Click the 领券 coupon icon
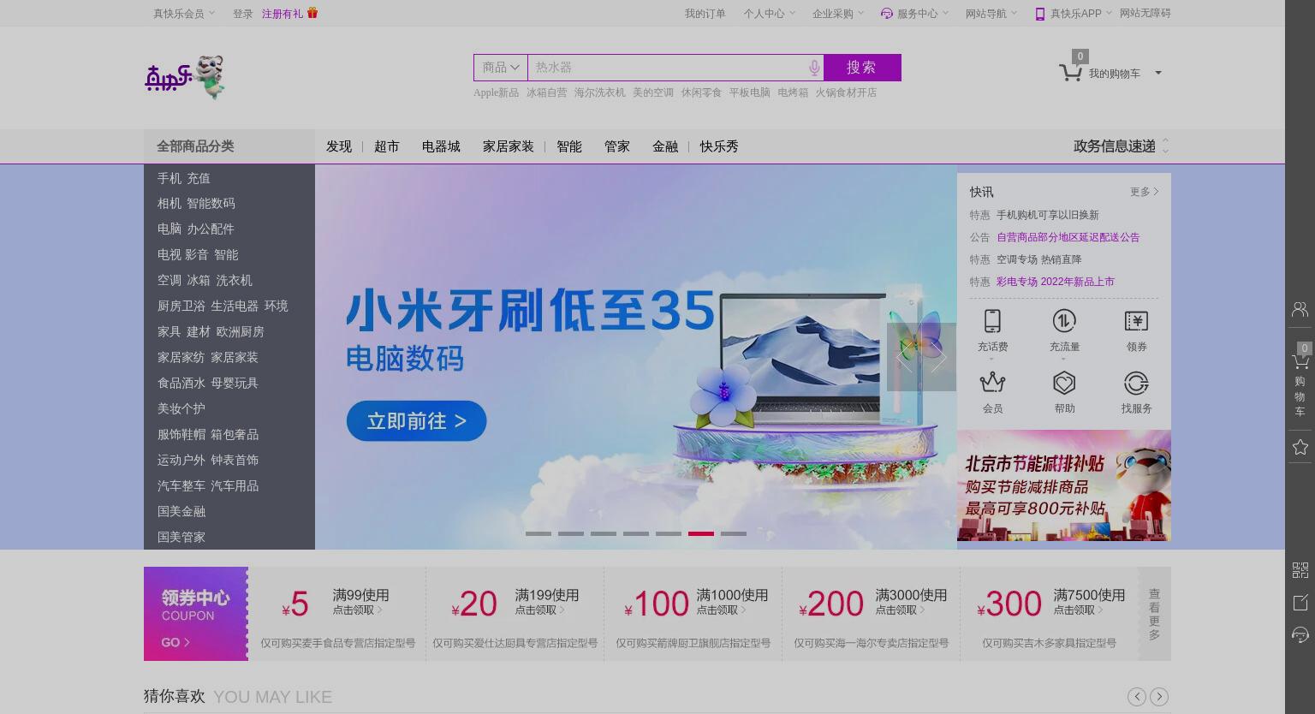The image size is (1315, 714). click(x=1136, y=321)
